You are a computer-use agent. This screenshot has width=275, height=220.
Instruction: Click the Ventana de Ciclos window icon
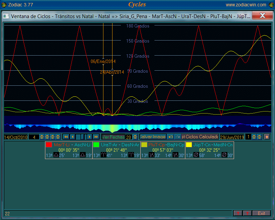tap(6, 16)
